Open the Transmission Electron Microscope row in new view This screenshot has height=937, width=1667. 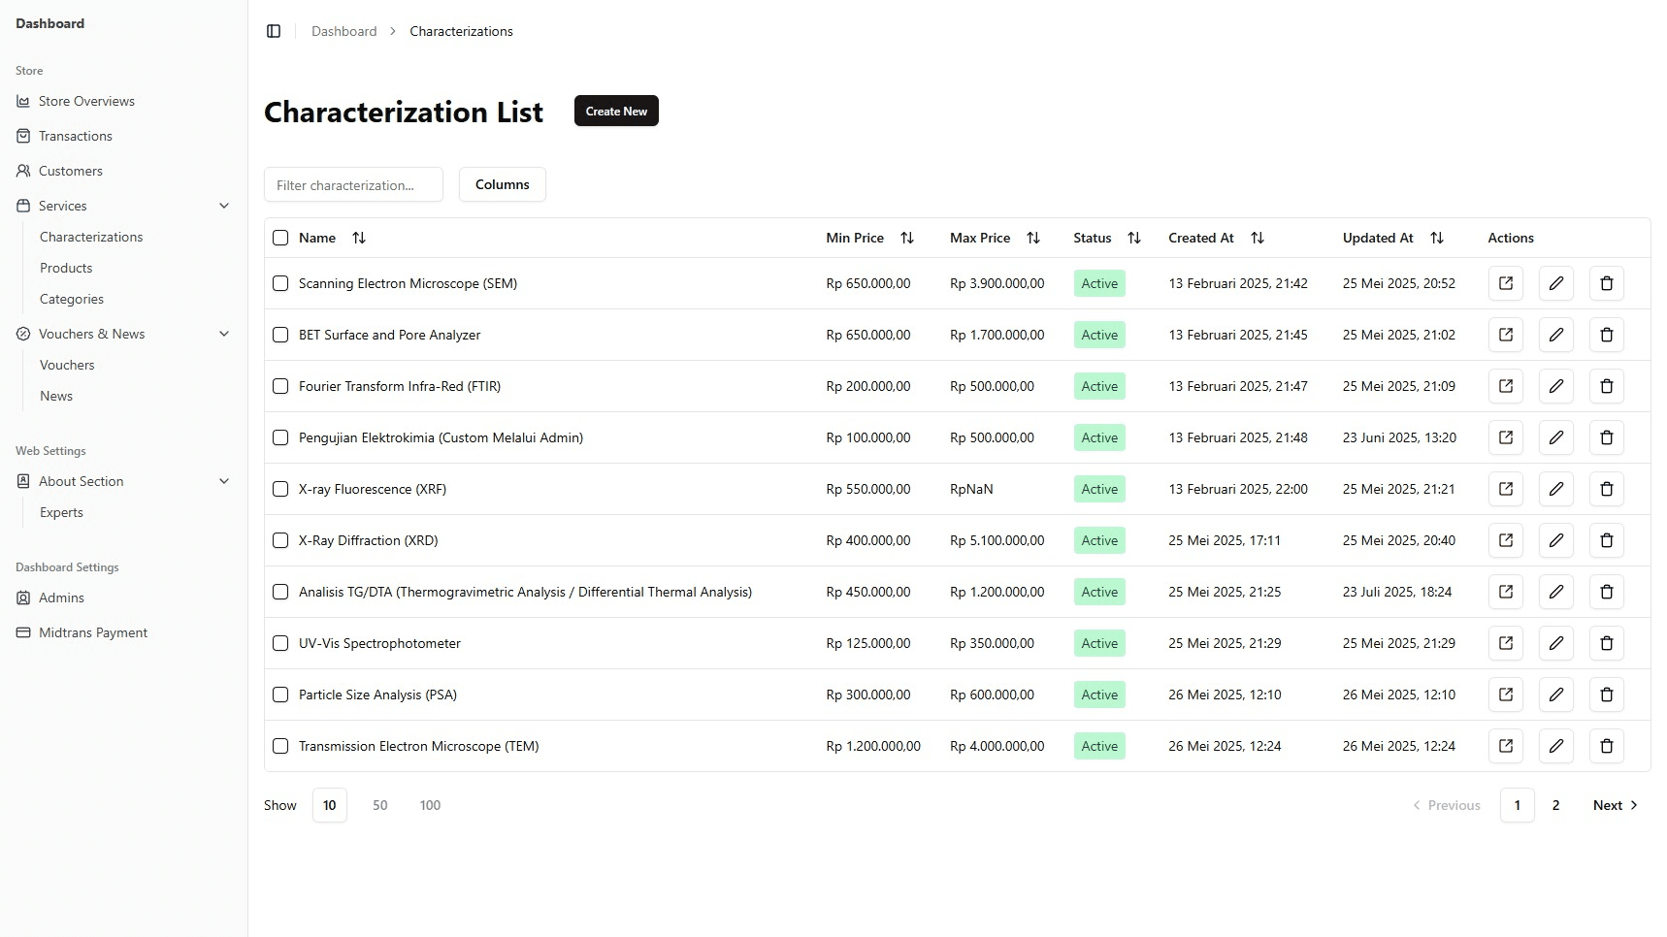coord(1505,746)
